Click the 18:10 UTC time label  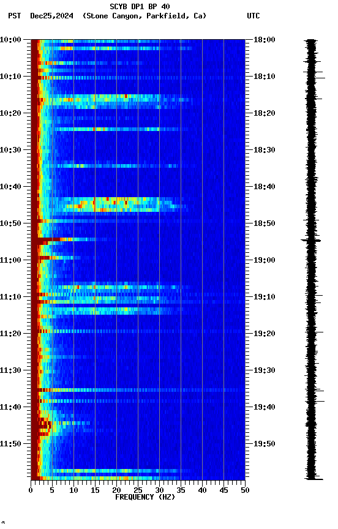tap(265, 77)
